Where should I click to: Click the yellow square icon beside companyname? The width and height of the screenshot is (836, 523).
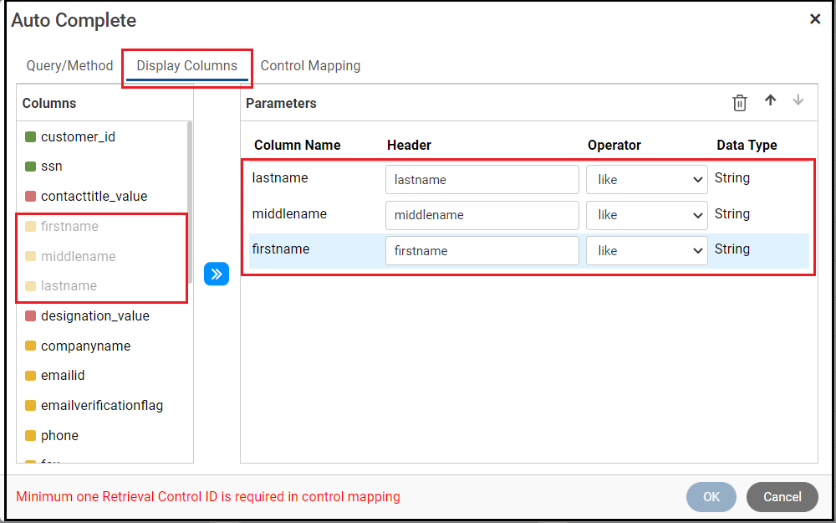[x=30, y=346]
